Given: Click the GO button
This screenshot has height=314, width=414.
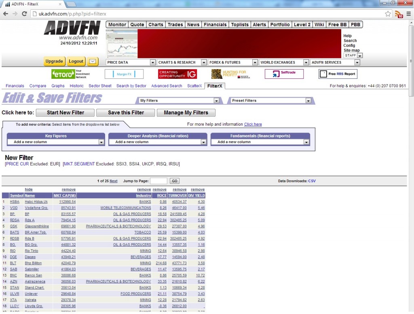Looking at the screenshot, I should [x=175, y=181].
